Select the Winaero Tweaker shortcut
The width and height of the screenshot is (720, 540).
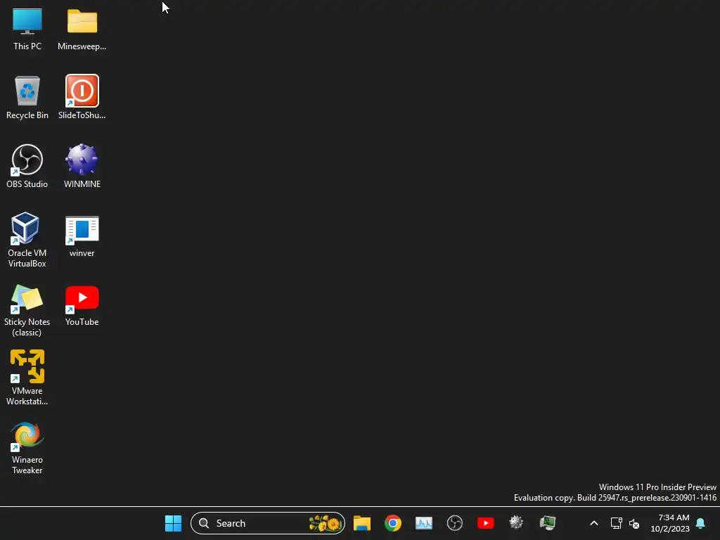tap(27, 448)
